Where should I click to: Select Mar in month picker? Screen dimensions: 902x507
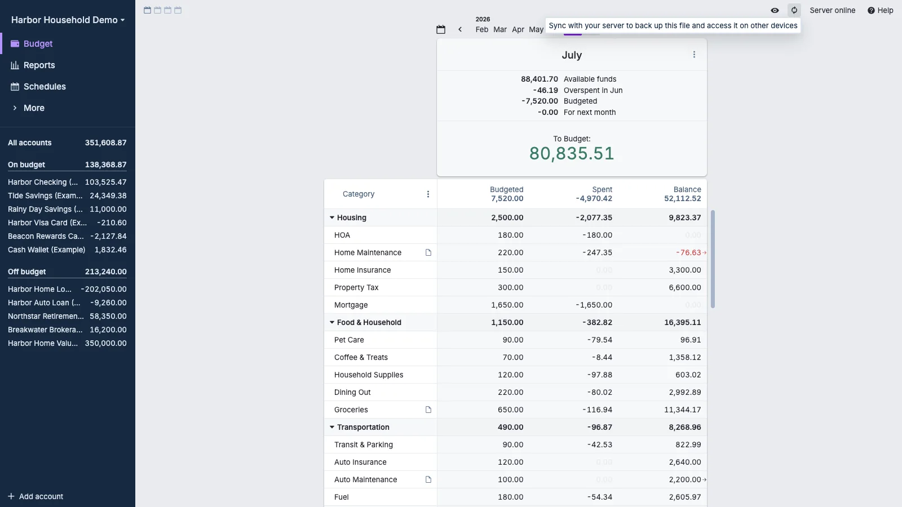click(500, 29)
